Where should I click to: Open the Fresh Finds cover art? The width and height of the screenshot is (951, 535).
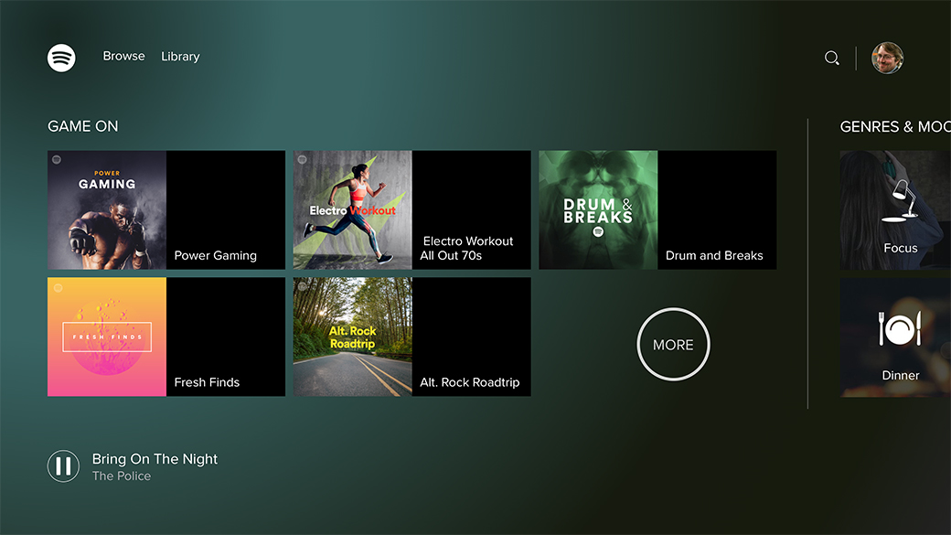click(107, 337)
